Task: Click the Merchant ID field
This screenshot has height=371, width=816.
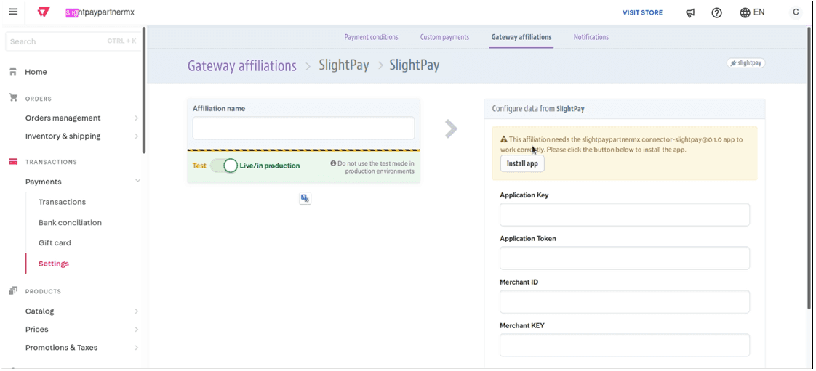Action: point(625,302)
